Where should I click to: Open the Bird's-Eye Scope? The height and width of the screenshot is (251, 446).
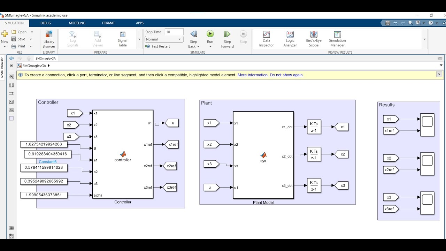(314, 39)
